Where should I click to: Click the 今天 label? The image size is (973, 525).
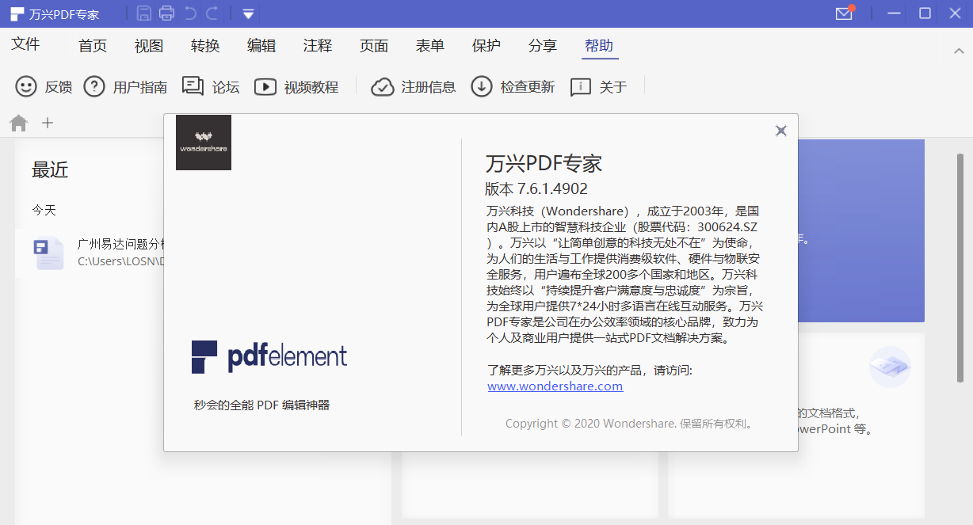point(44,210)
